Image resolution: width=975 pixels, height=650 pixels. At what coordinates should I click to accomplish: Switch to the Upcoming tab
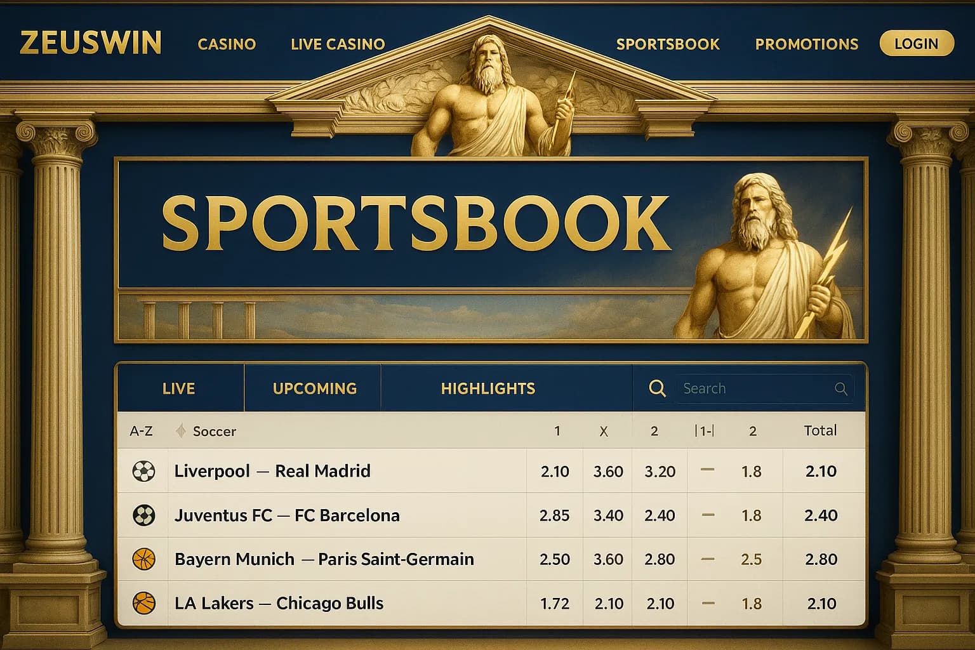(312, 388)
